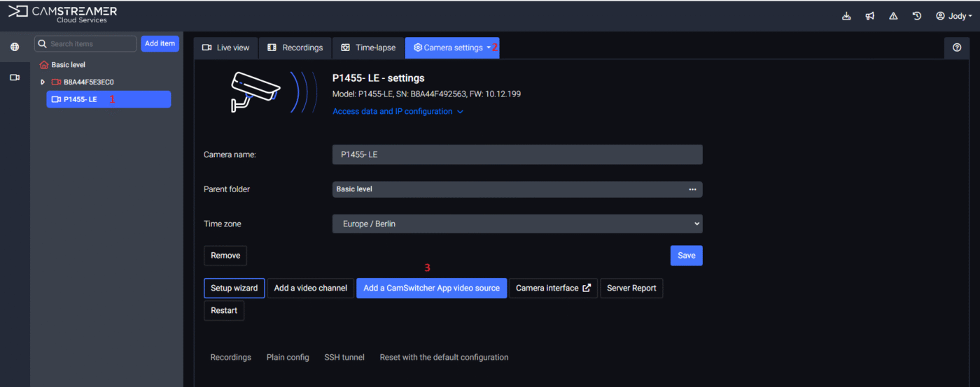Switch to the Recordings tab
This screenshot has height=387, width=980.
click(295, 48)
